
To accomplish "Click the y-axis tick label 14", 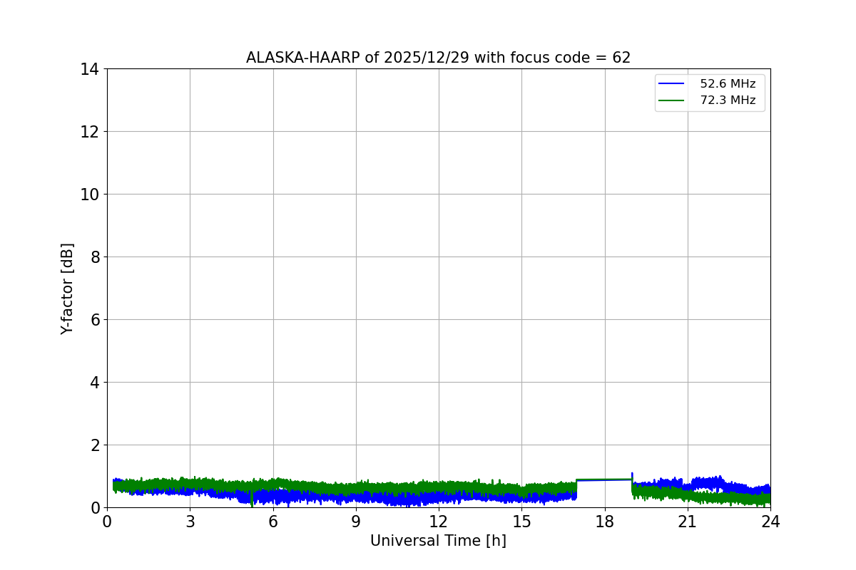I will [90, 69].
